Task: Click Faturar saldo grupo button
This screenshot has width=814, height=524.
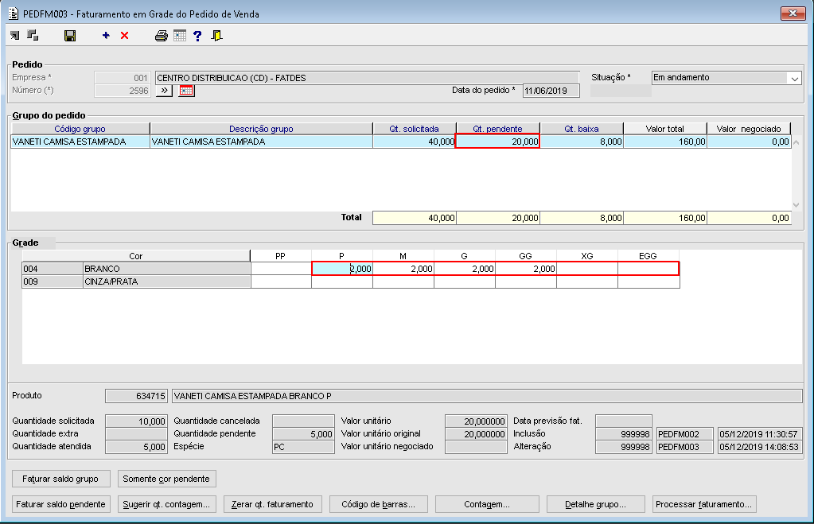Action: [60, 479]
